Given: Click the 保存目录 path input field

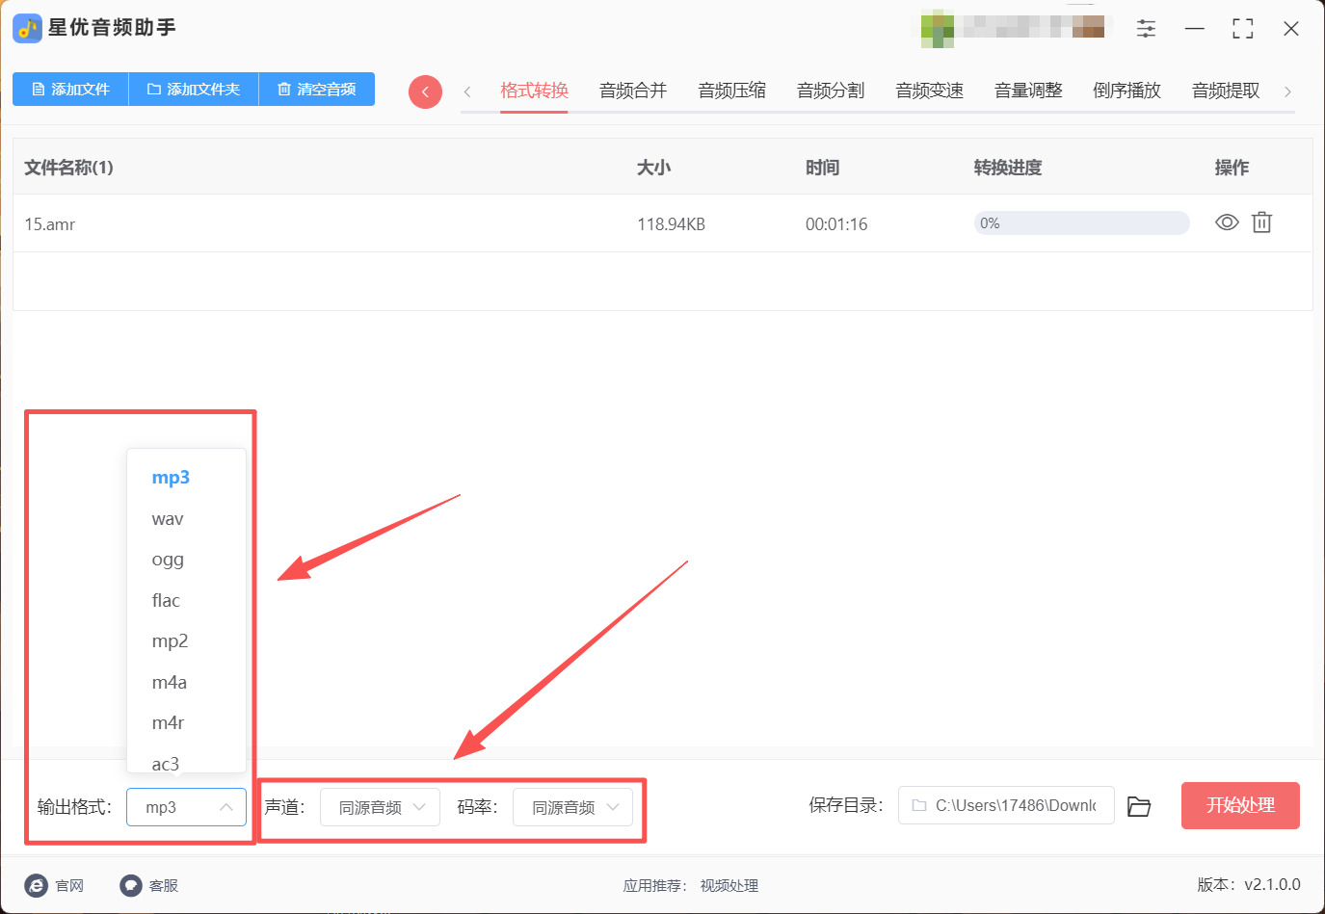Looking at the screenshot, I should pos(1006,805).
